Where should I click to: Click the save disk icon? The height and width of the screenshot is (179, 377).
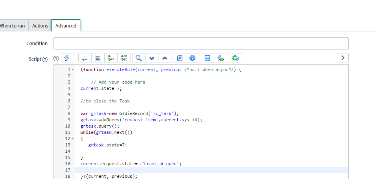[207, 58]
